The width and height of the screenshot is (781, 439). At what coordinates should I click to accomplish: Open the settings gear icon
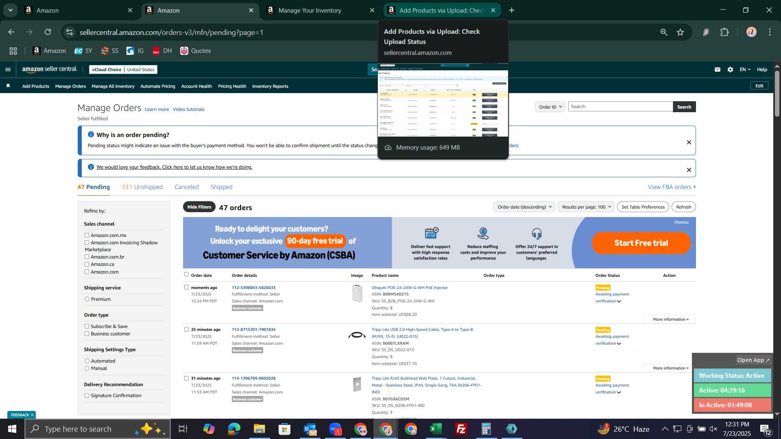[x=730, y=70]
